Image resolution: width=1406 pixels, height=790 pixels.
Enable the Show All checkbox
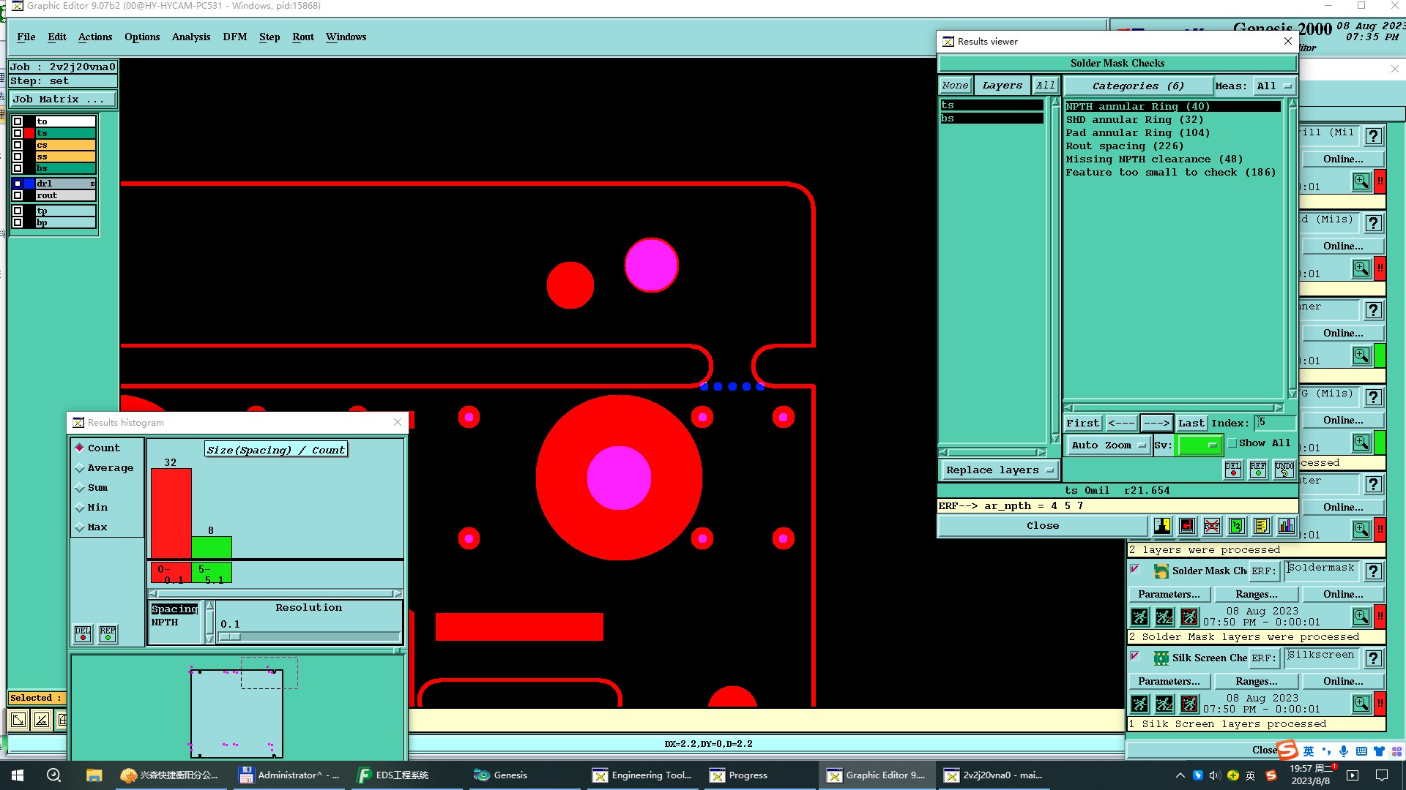pos(1232,443)
